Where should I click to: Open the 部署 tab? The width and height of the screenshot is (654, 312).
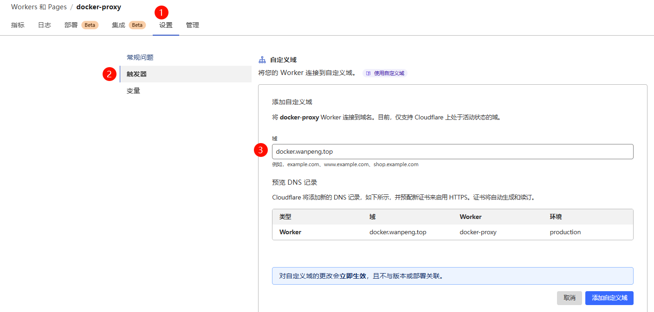[x=70, y=25]
